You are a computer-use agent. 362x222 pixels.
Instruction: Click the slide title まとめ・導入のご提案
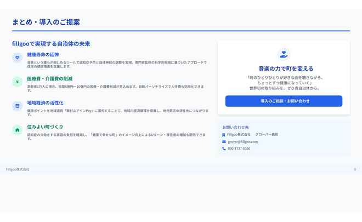pos(46,22)
